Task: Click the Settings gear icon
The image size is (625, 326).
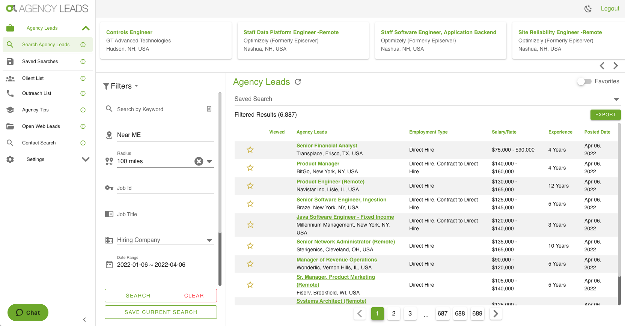Action: click(x=10, y=159)
